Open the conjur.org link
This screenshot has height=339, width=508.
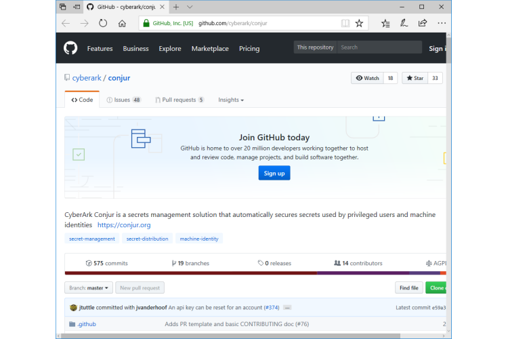pyautogui.click(x=124, y=225)
